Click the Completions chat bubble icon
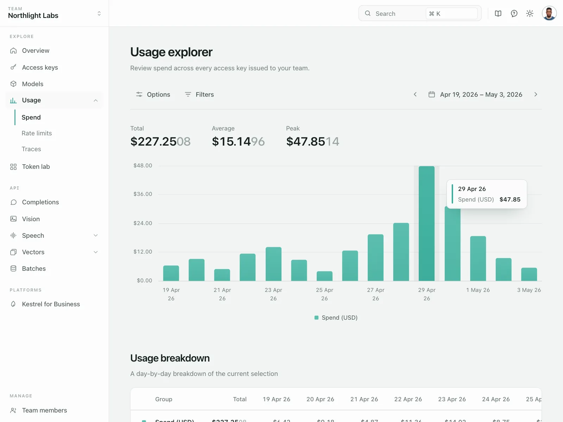This screenshot has width=563, height=422. [x=13, y=202]
